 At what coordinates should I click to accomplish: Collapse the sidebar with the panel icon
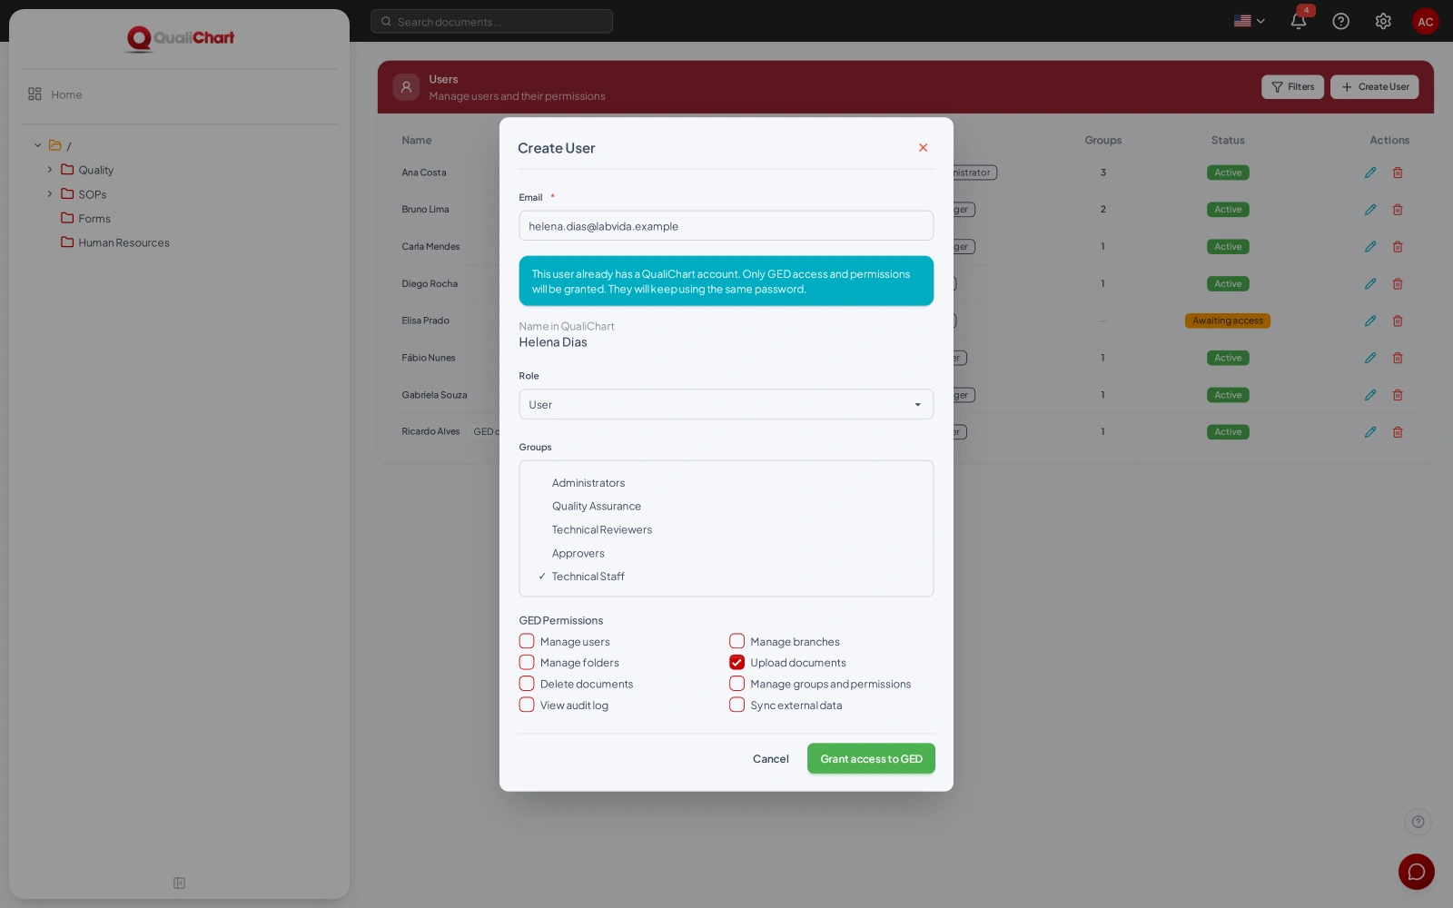point(179,883)
